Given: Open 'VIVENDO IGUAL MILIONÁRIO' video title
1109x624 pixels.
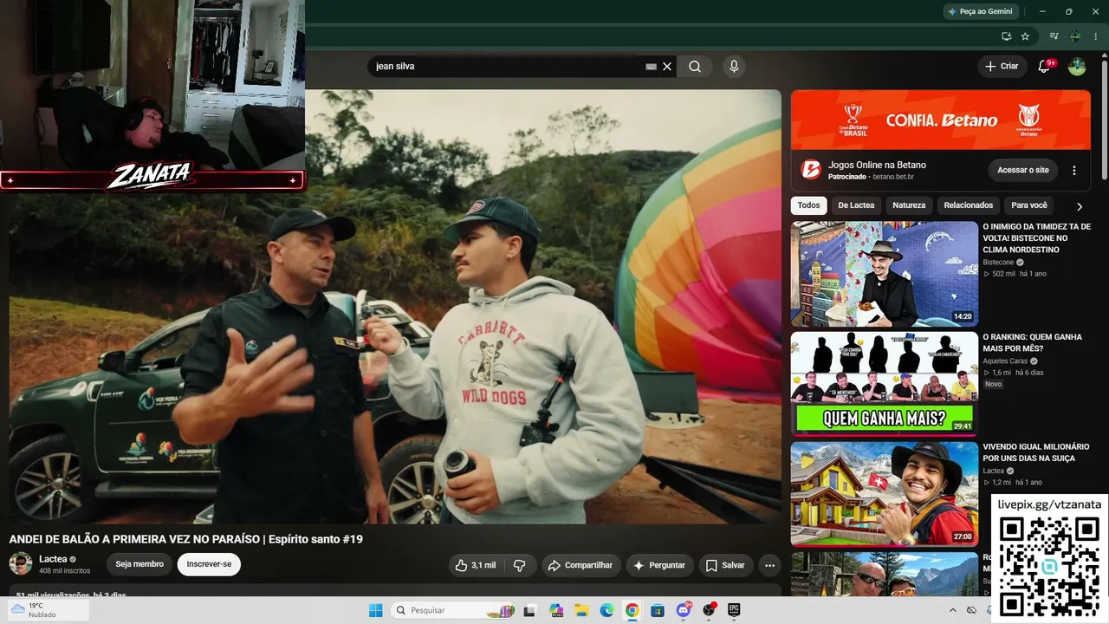Looking at the screenshot, I should pyautogui.click(x=1035, y=452).
